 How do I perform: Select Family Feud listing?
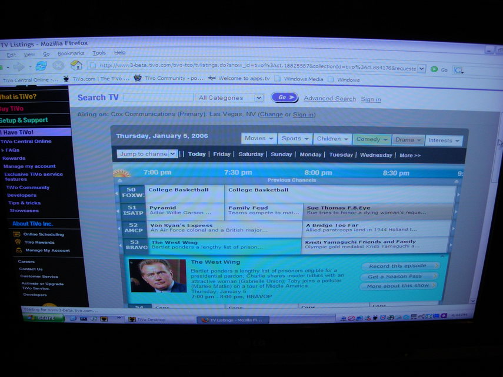(264, 211)
